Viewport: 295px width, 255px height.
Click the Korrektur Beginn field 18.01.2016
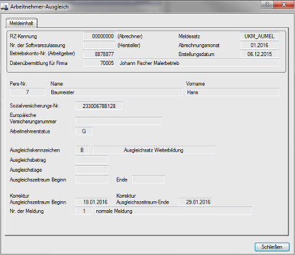click(92, 202)
